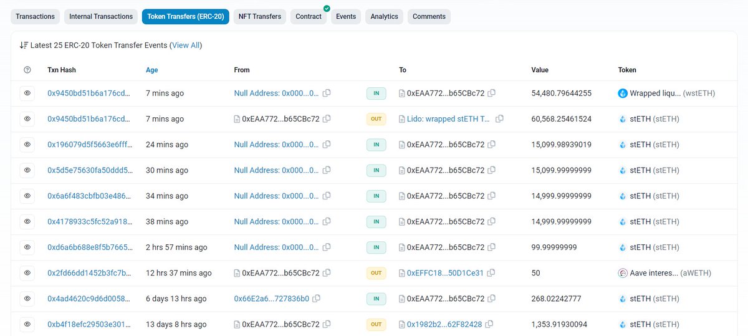Screen dimensions: 748x336
Task: Preview transaction 0xb4f18efc29503e301 via eye icon
Action: tap(27, 324)
